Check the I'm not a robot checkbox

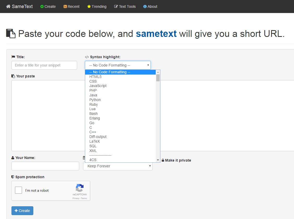click(x=18, y=190)
